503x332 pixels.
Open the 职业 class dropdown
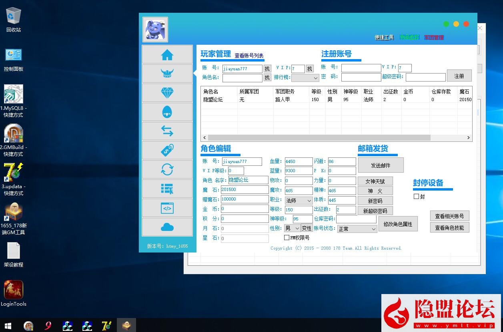[299, 200]
